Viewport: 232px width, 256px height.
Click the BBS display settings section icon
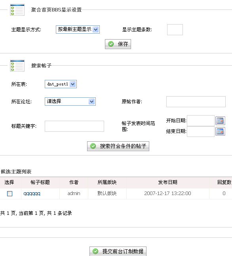[x=17, y=10]
